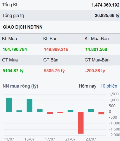Click the KL Bán column header

coord(50,39)
